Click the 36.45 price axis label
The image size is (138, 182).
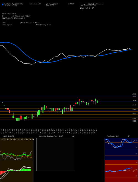tap(134, 105)
